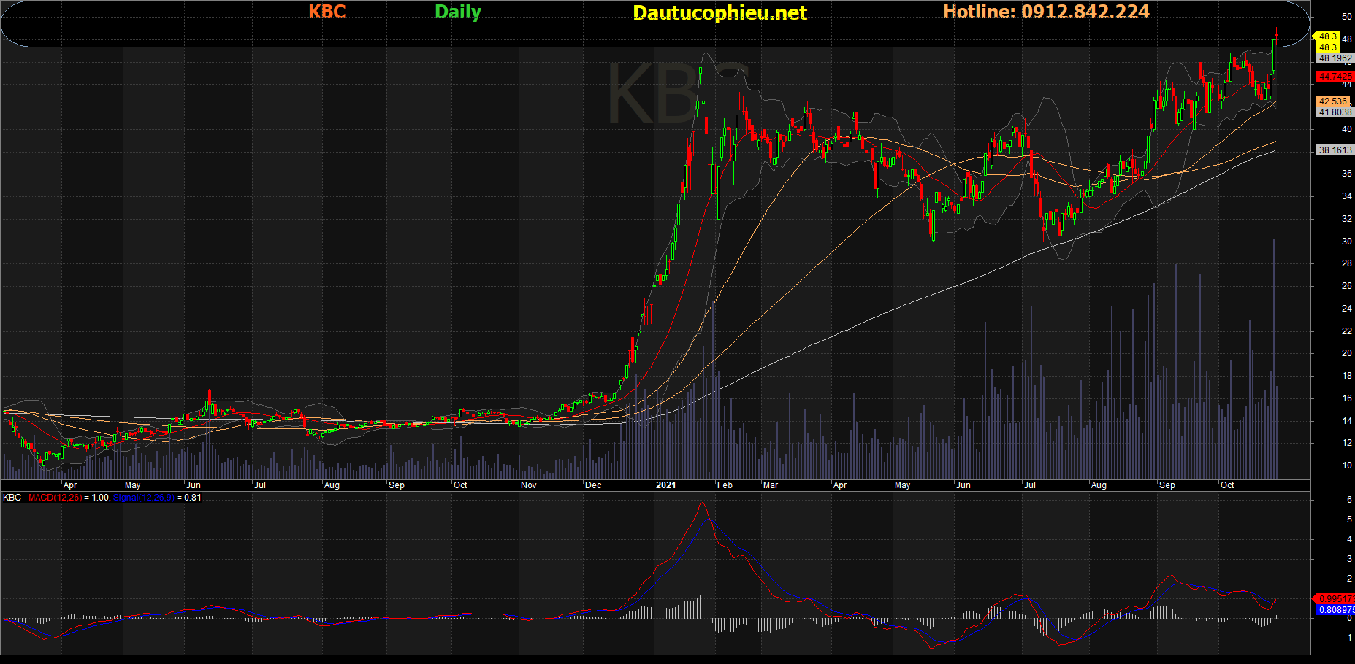Click the Mar label on time axis

coord(771,485)
